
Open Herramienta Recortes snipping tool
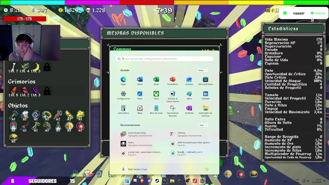[x=172, y=111]
